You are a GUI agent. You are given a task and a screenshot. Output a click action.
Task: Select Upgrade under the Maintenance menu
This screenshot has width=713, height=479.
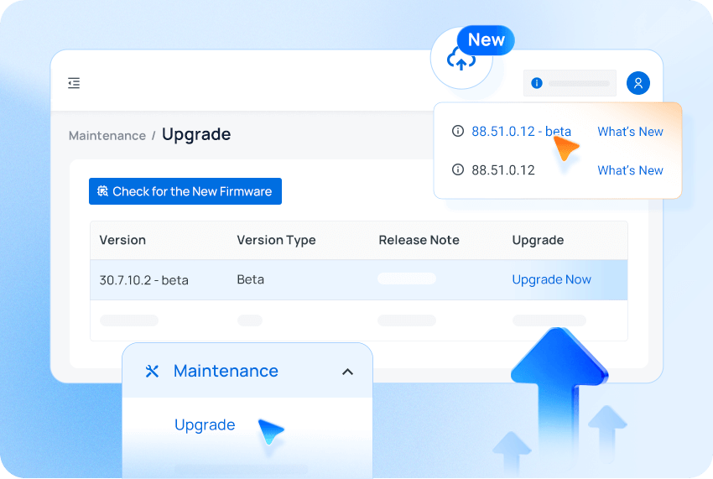click(x=205, y=424)
